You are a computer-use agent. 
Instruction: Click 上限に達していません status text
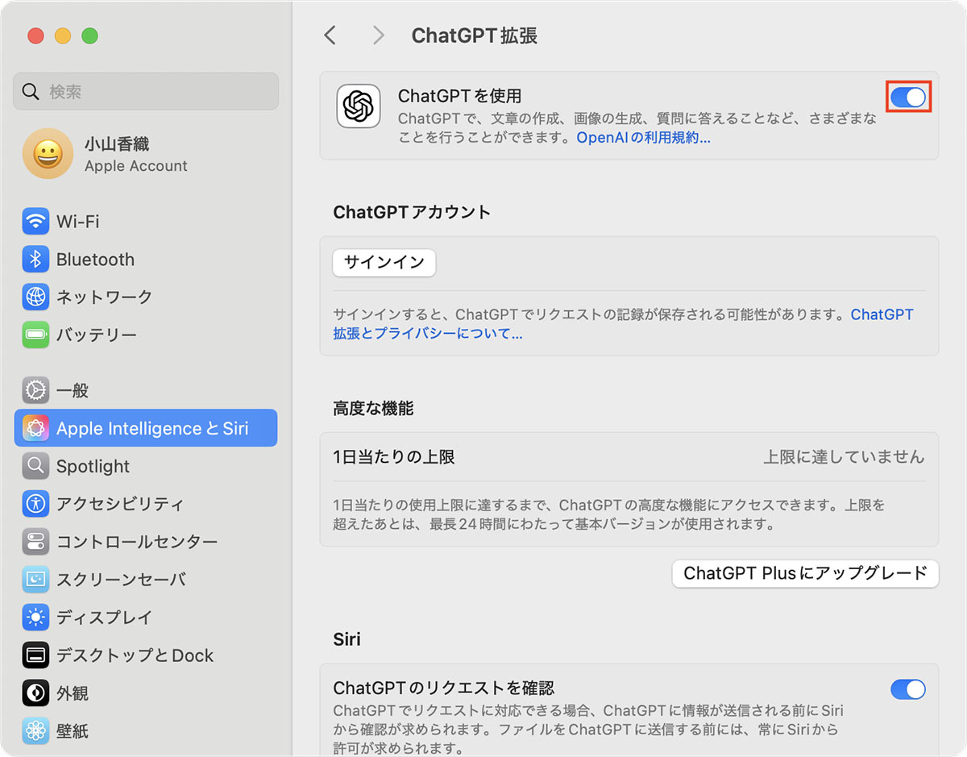tap(844, 457)
